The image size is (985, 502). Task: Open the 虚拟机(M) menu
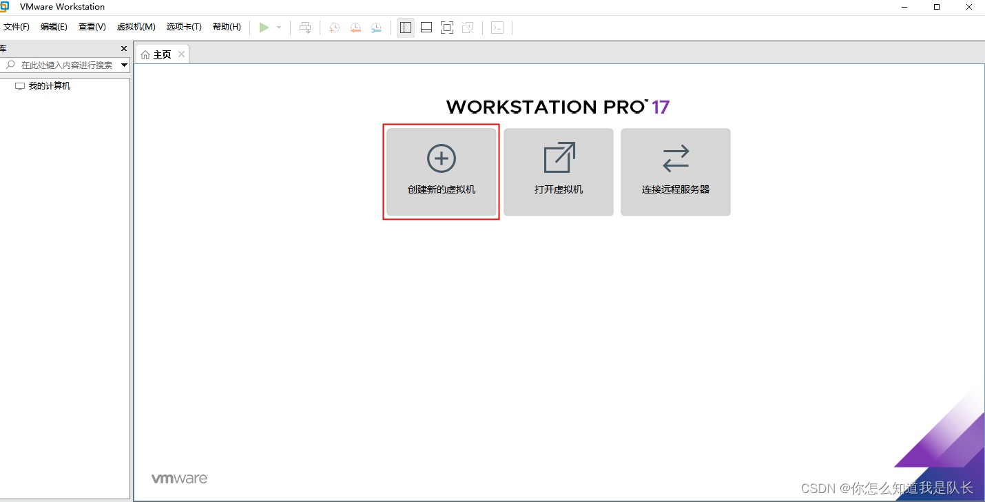[136, 27]
